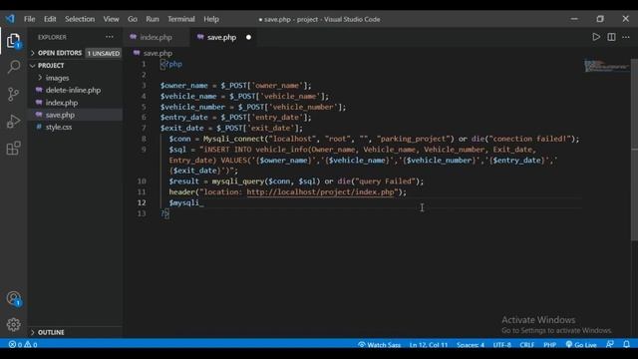Open the Edit menu

point(50,19)
